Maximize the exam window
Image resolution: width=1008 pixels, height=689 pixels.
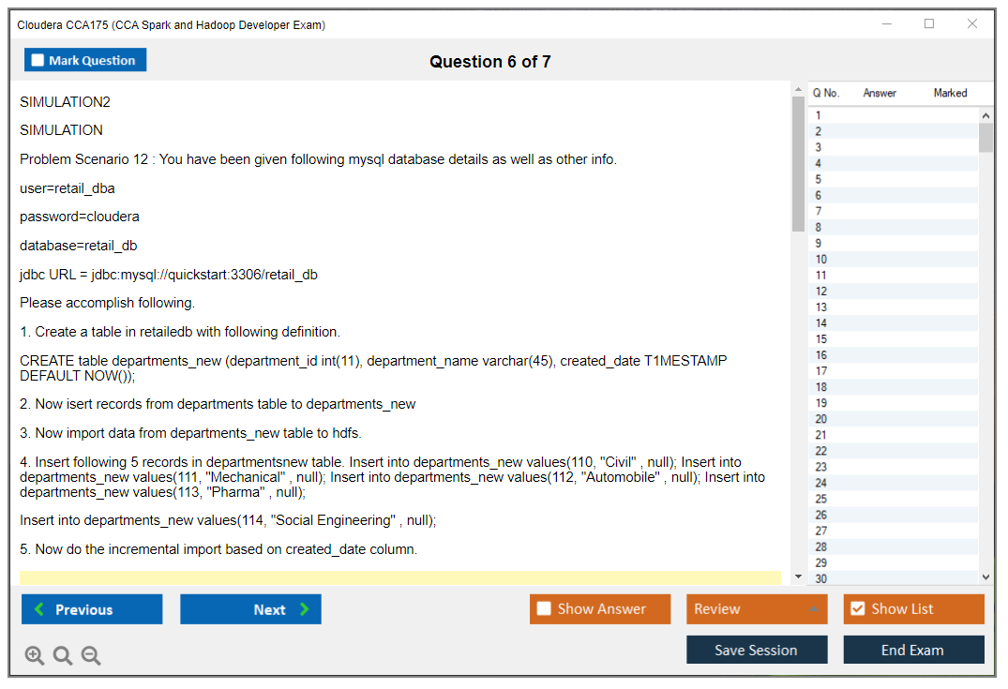tap(929, 24)
